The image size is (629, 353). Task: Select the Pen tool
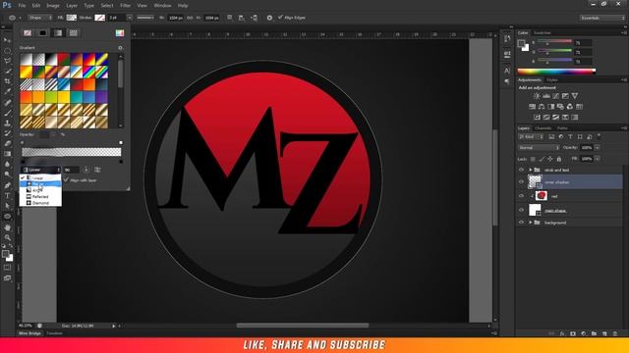click(x=7, y=185)
